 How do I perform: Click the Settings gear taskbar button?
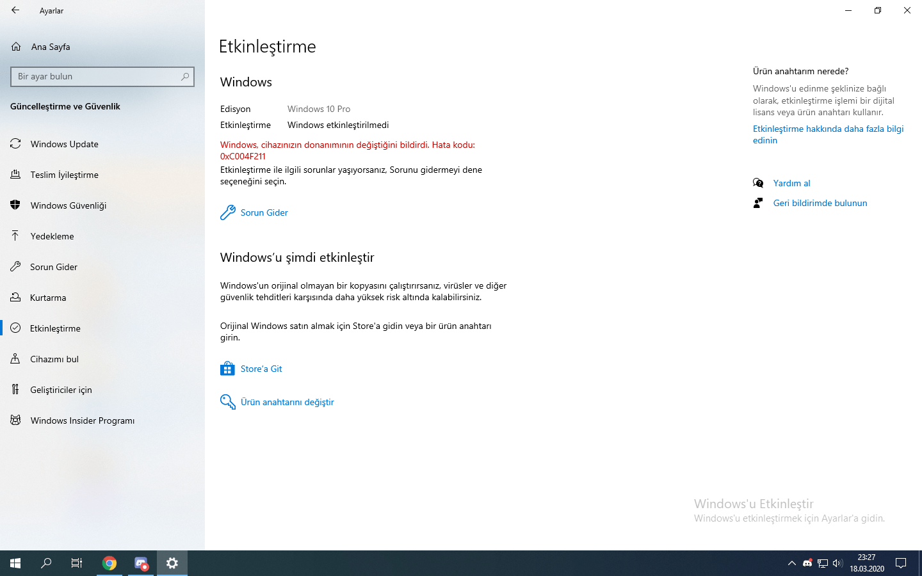172,563
